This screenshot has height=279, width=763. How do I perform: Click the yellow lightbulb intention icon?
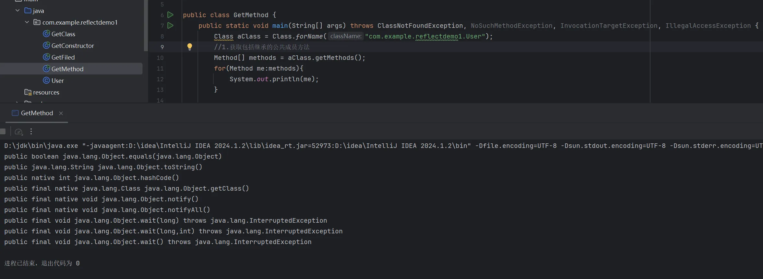point(190,47)
